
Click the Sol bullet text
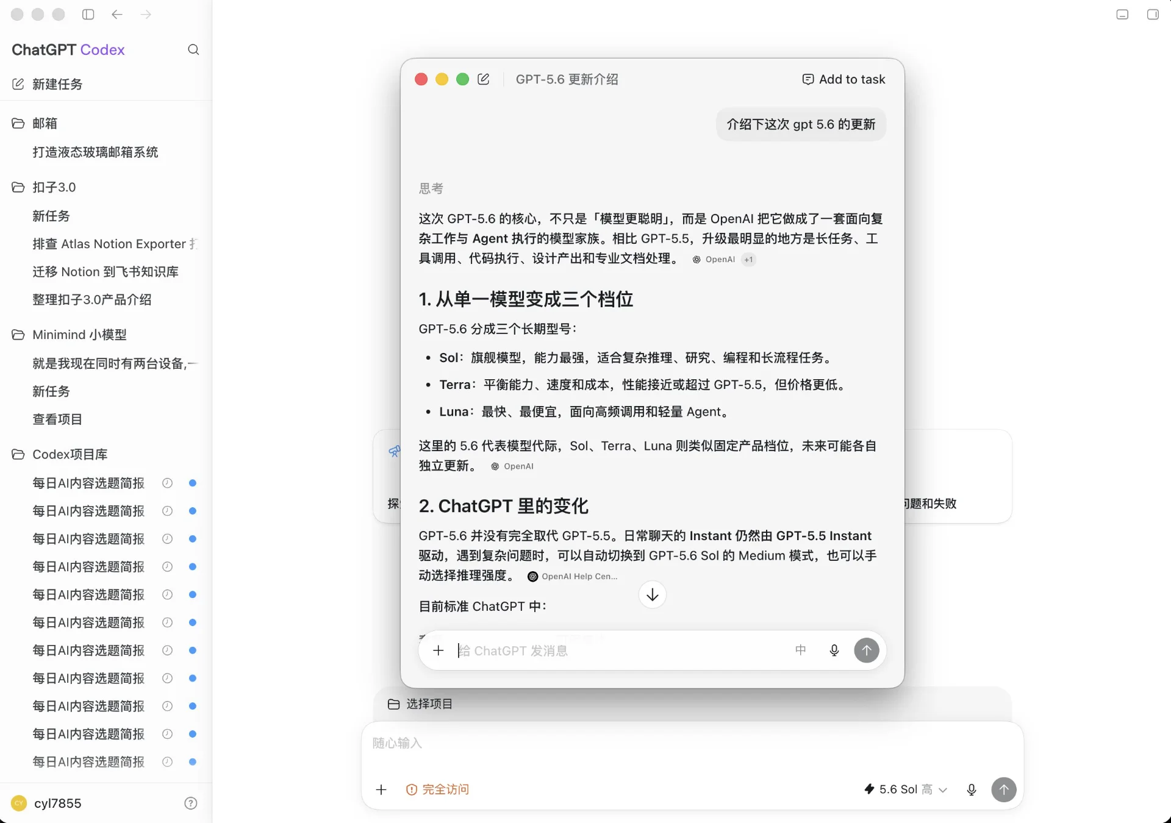pyautogui.click(x=637, y=358)
